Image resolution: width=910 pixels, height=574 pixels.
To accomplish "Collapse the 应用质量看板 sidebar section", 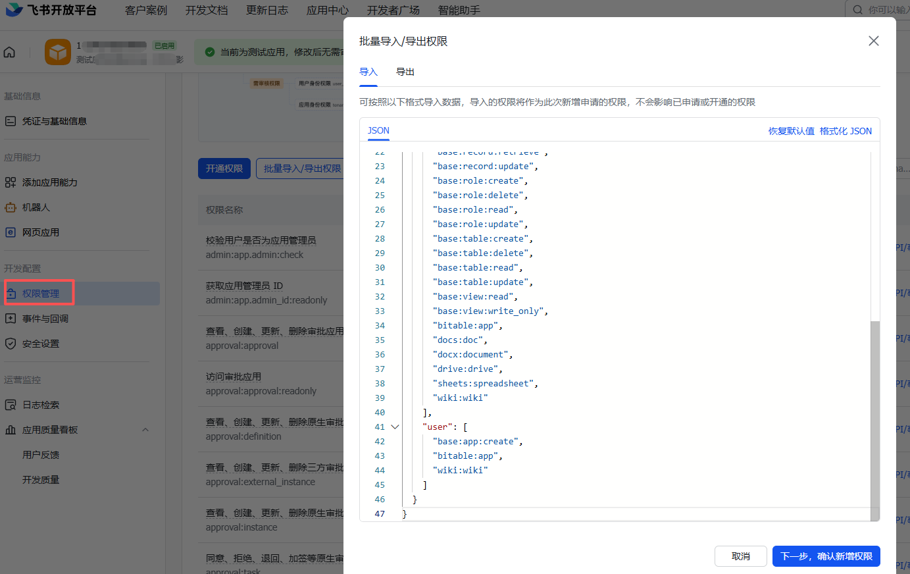I will click(145, 430).
